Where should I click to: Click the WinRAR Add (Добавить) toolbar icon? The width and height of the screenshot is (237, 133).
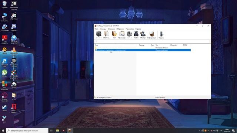[x=99, y=35]
